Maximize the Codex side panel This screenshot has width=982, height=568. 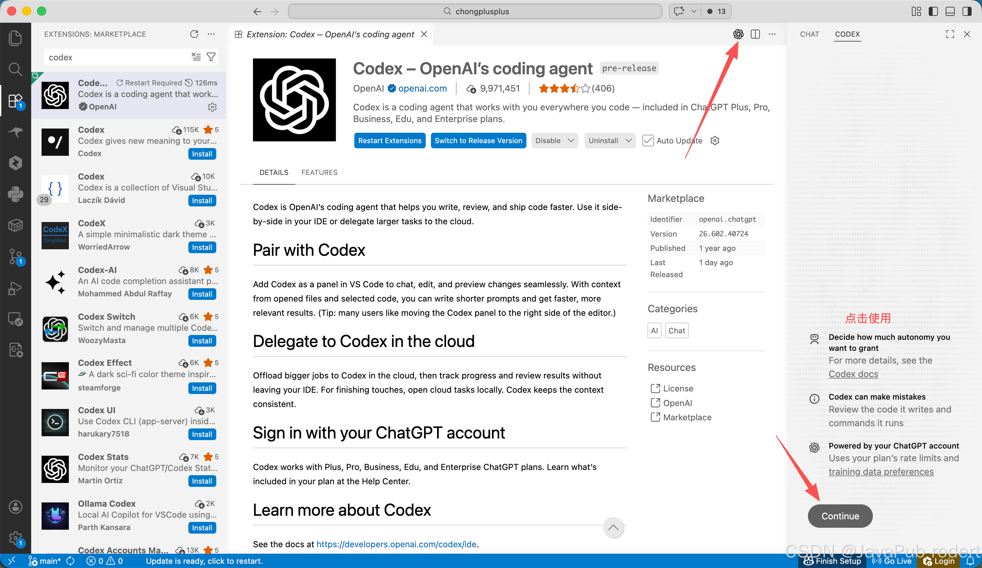pyautogui.click(x=950, y=34)
